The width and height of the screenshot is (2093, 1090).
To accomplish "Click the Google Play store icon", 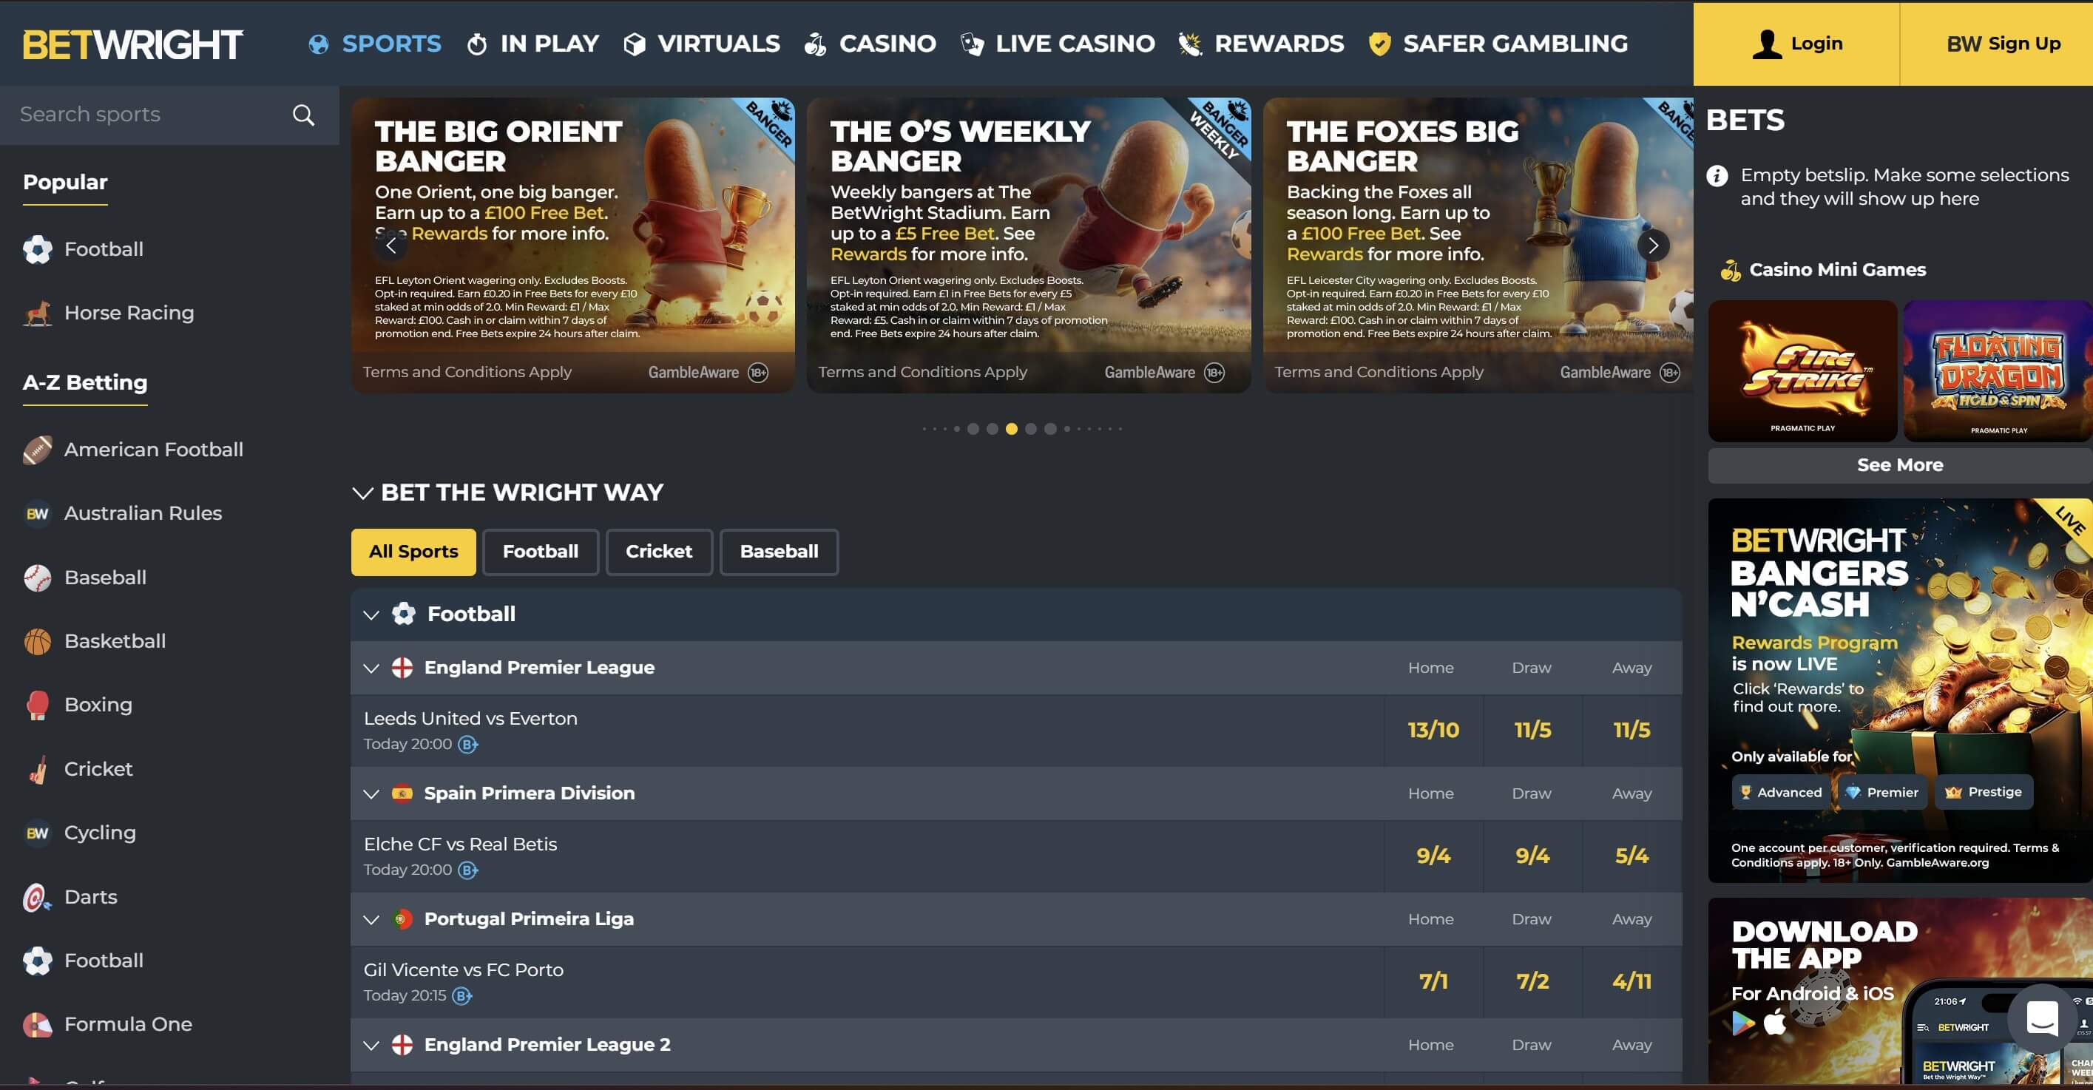I will (1743, 1023).
